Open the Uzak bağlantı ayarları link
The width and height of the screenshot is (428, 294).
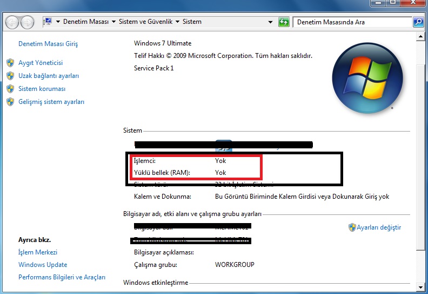coord(49,76)
